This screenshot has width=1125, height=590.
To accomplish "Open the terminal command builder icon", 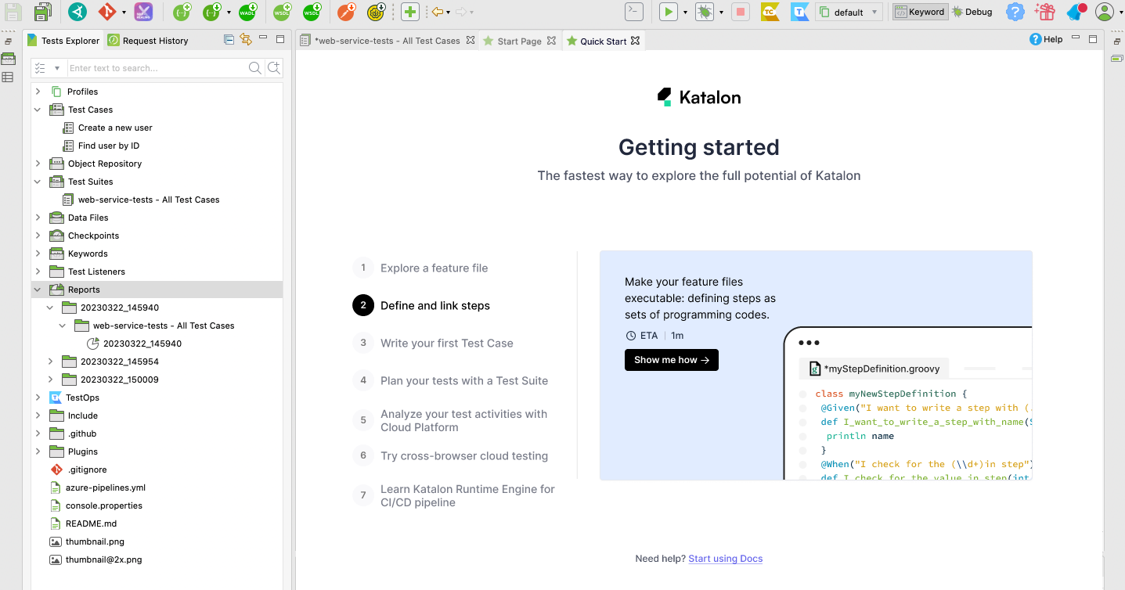I will tap(633, 12).
